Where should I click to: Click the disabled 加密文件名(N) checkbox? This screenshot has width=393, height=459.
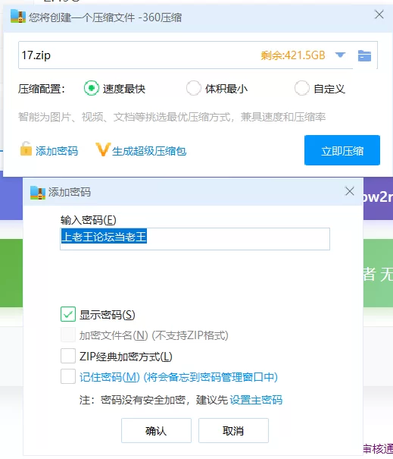(68, 335)
